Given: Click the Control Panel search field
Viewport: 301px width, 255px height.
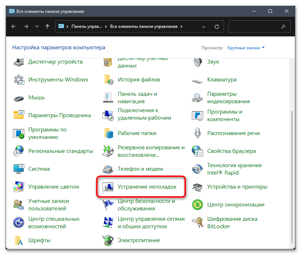Looking at the screenshot, I should (x=254, y=26).
